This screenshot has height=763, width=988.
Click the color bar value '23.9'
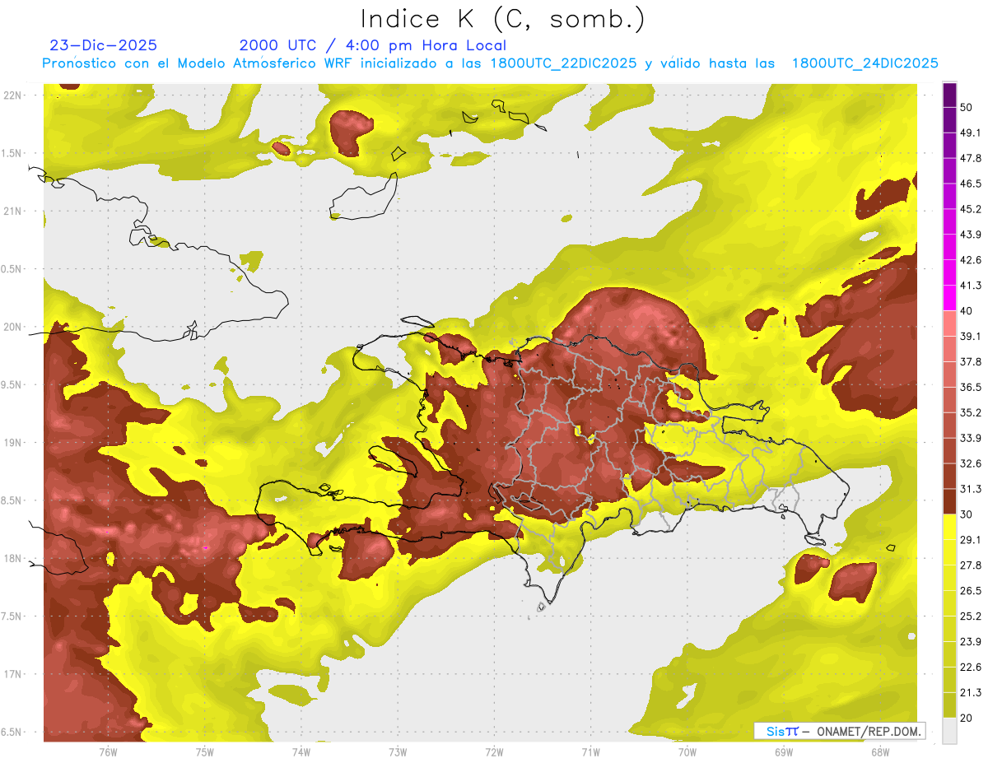pyautogui.click(x=971, y=642)
